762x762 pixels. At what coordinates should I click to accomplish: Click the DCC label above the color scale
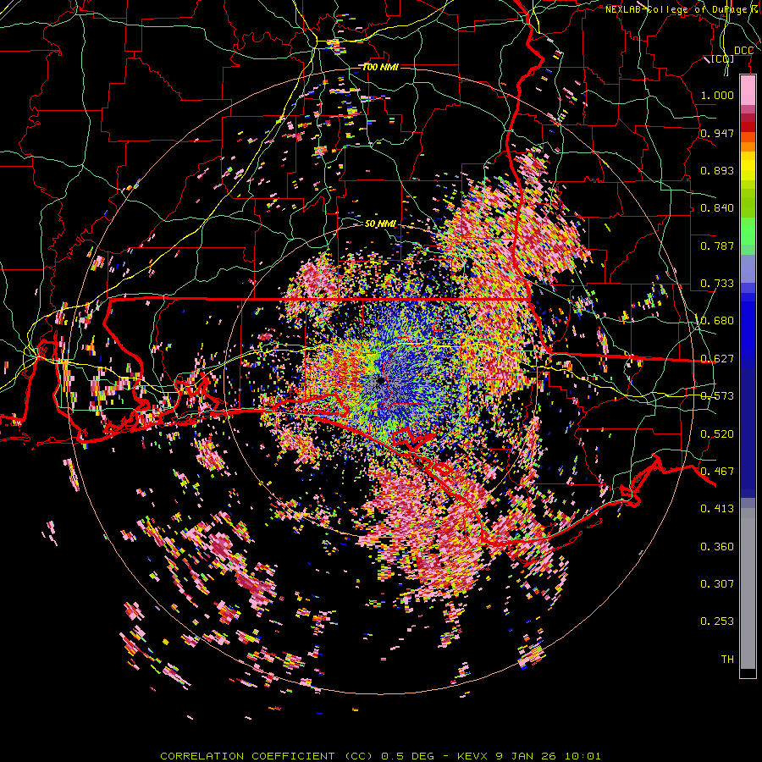[x=743, y=51]
